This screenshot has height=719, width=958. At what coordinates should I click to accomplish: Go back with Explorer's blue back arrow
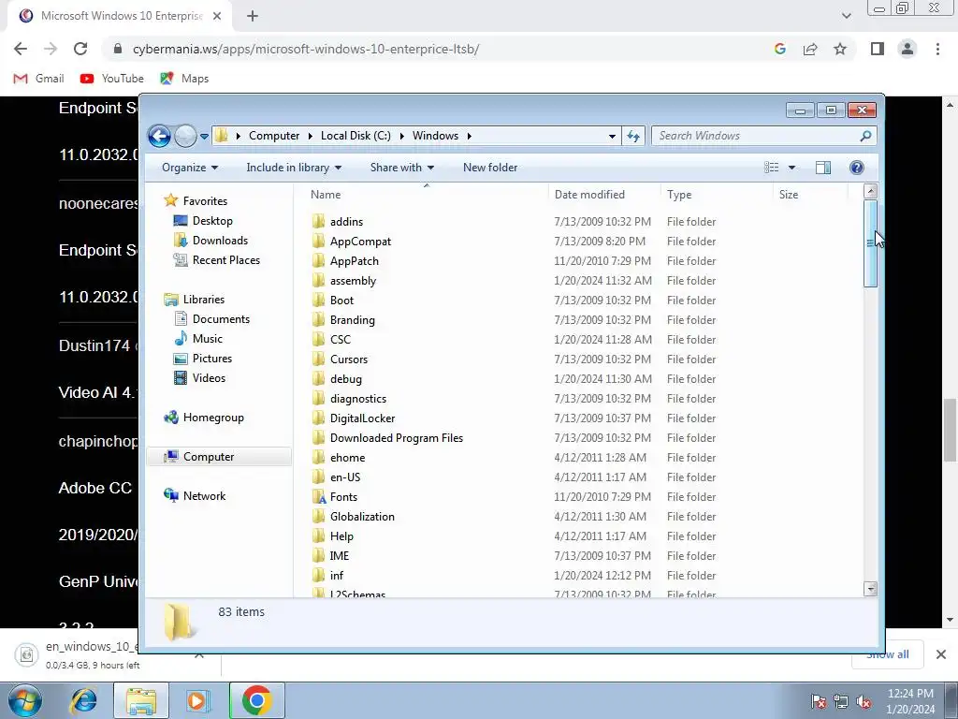click(x=159, y=136)
